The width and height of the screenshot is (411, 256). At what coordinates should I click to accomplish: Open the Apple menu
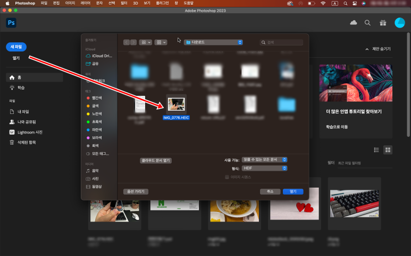7,3
